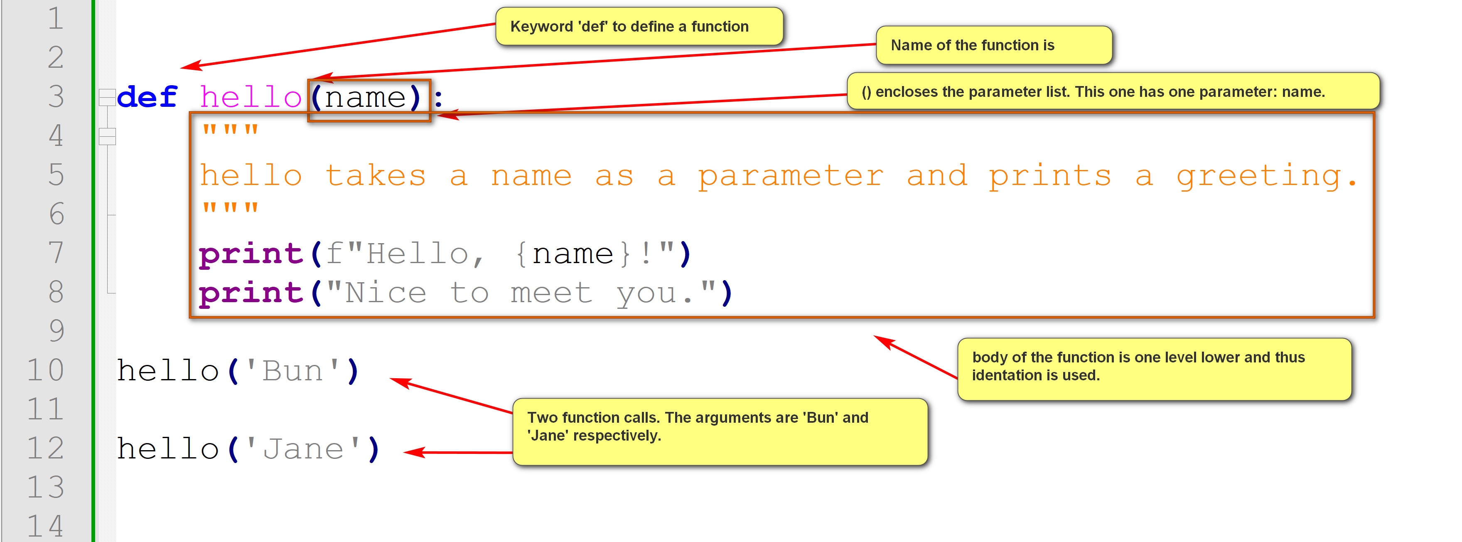Viewport: 1462px width, 542px height.
Task: Click line number 12 in the gutter
Action: pos(45,448)
